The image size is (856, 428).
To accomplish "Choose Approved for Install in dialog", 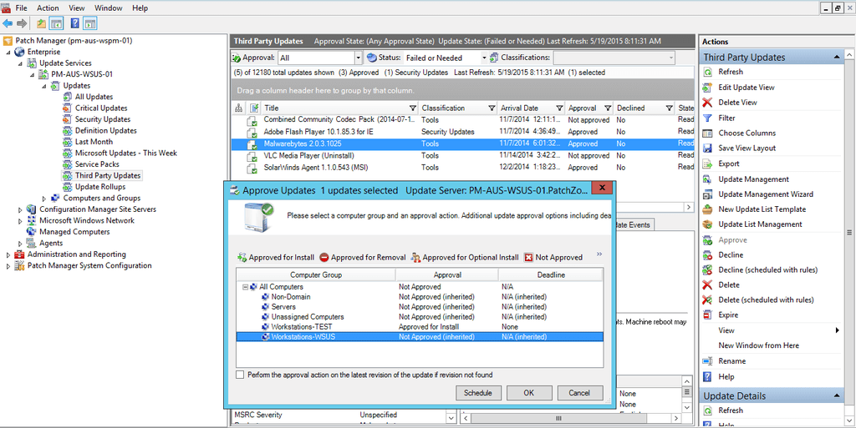I will (276, 258).
